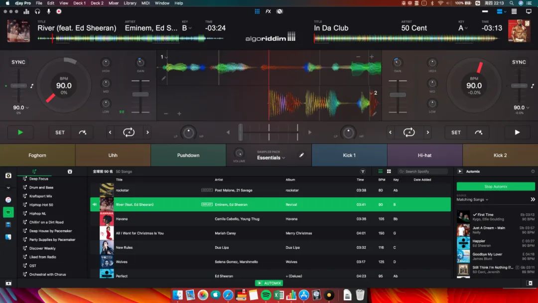Open the Deck 1 tempo 90.0 dropdown
The image size is (538, 303).
[20, 108]
